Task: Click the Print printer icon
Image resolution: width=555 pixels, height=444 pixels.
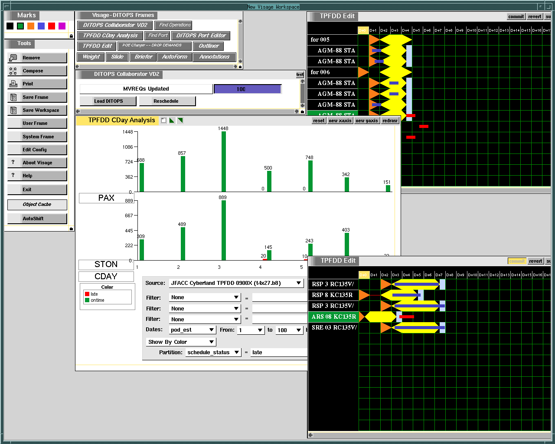Action: tap(13, 84)
